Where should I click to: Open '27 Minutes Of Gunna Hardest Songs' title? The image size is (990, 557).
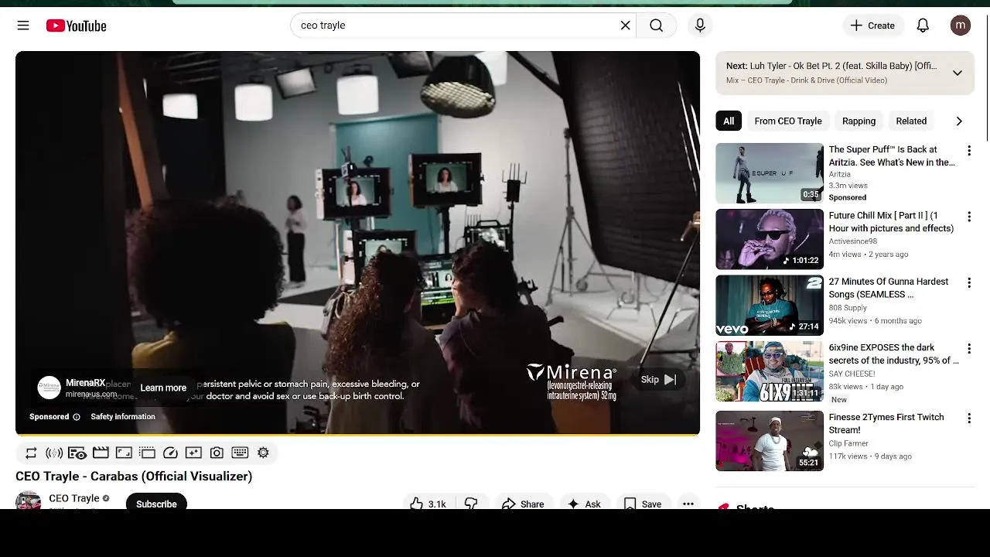coord(889,288)
